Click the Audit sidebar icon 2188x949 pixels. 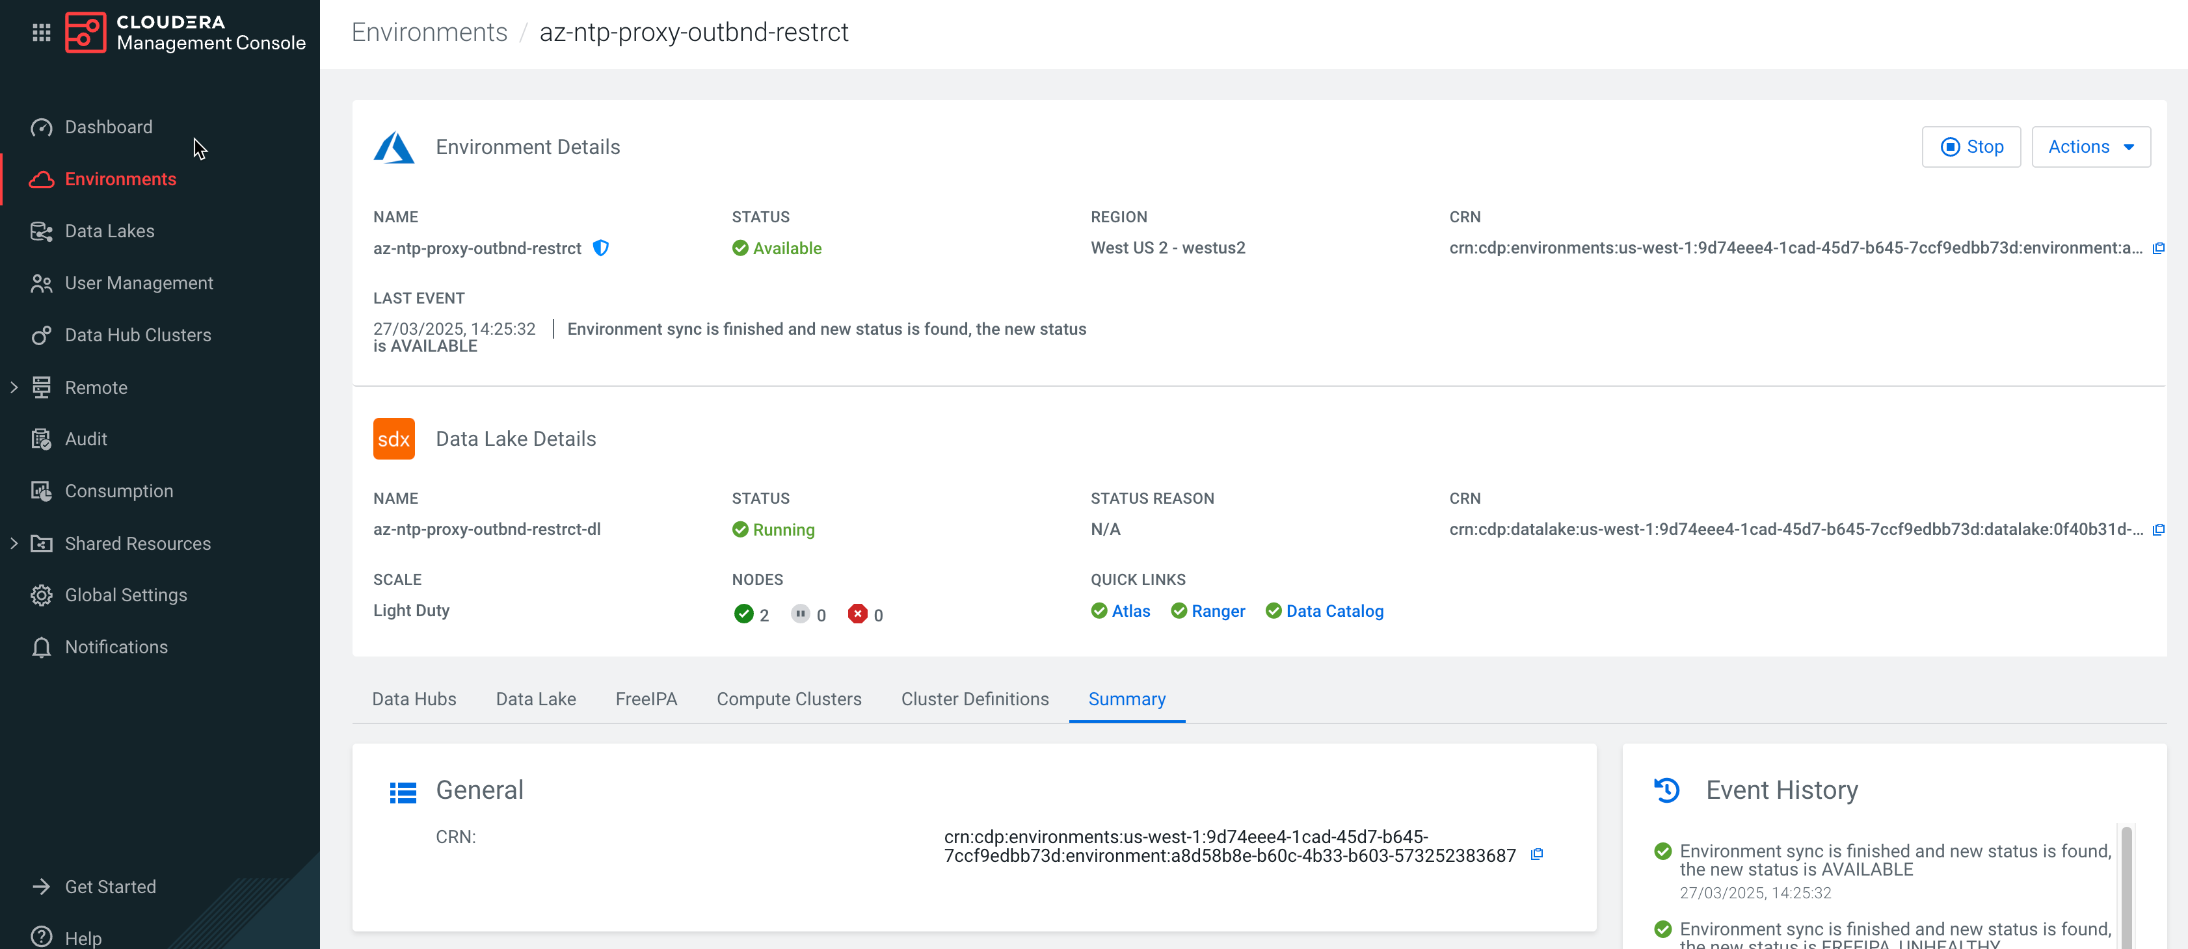pyautogui.click(x=41, y=439)
